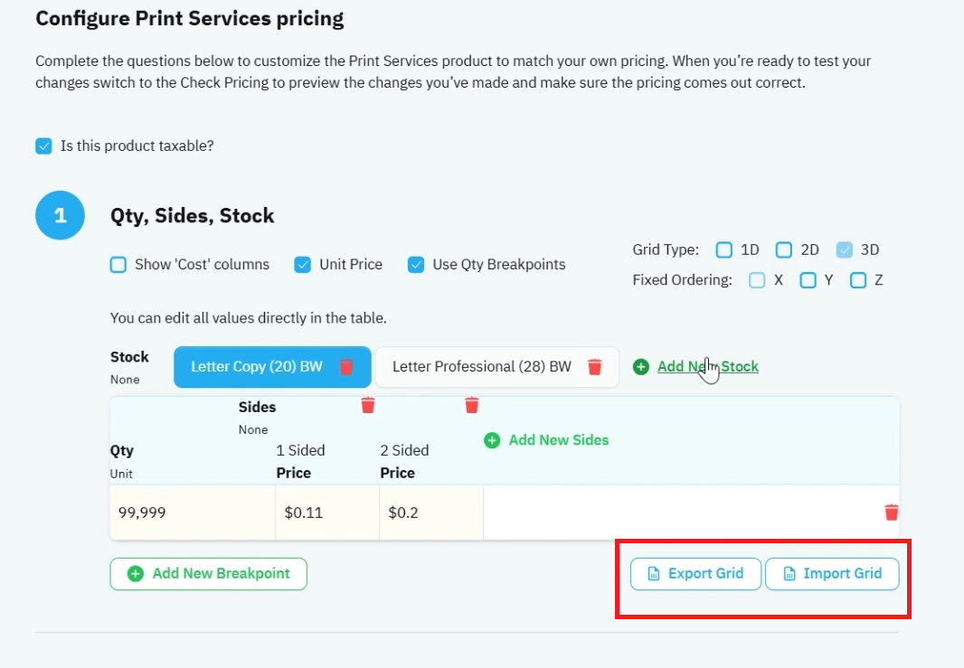Enable Show 'Cost' columns checkbox
The height and width of the screenshot is (668, 964).
pyautogui.click(x=118, y=265)
